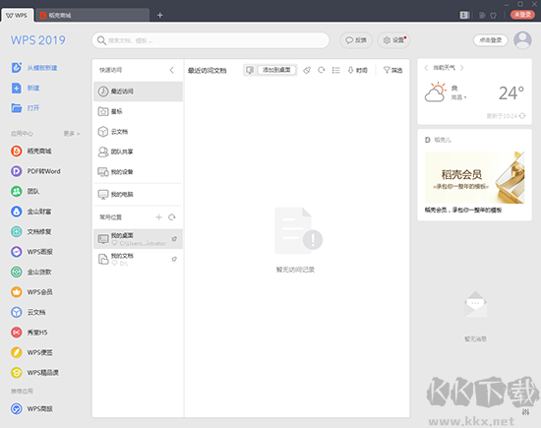Go to the previous weather card
This screenshot has height=428, width=541.
pos(426,68)
